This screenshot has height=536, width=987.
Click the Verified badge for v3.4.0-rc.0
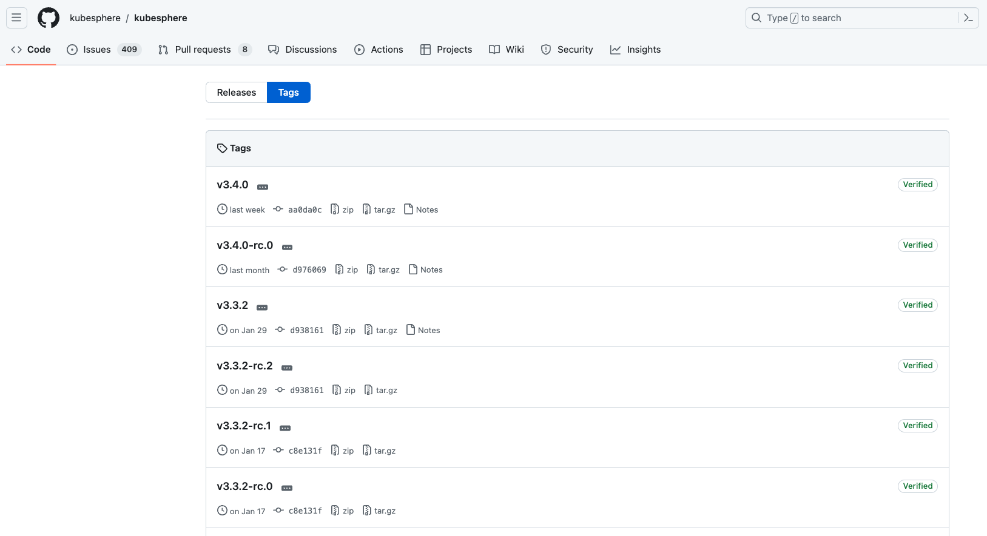click(918, 245)
